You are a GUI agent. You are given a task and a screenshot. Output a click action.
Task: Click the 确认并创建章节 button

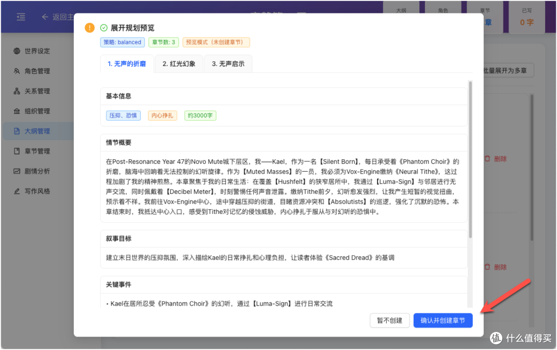(x=443, y=321)
